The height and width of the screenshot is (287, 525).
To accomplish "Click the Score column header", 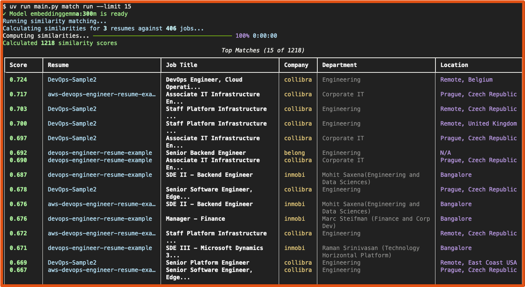I will pos(18,65).
